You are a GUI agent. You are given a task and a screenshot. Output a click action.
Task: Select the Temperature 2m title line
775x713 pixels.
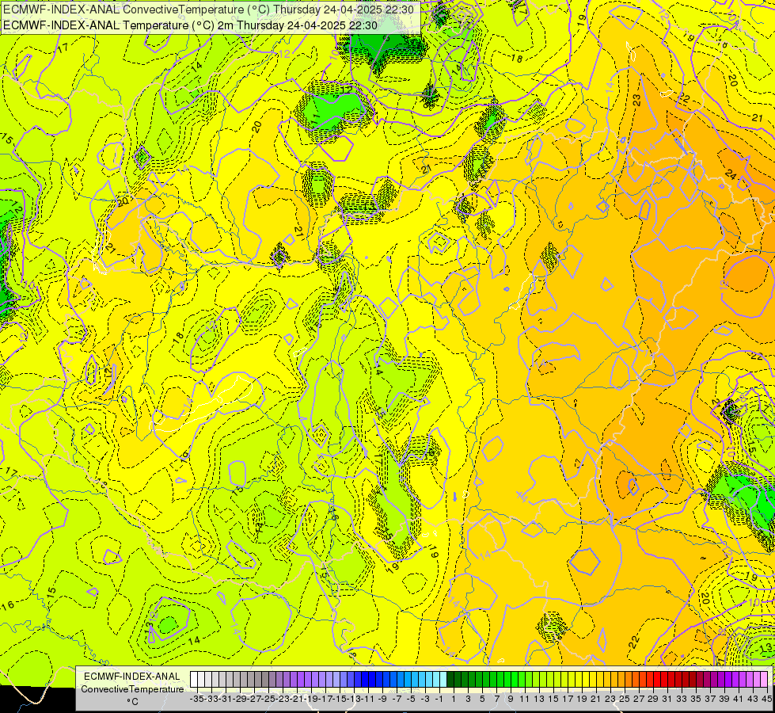coord(190,25)
